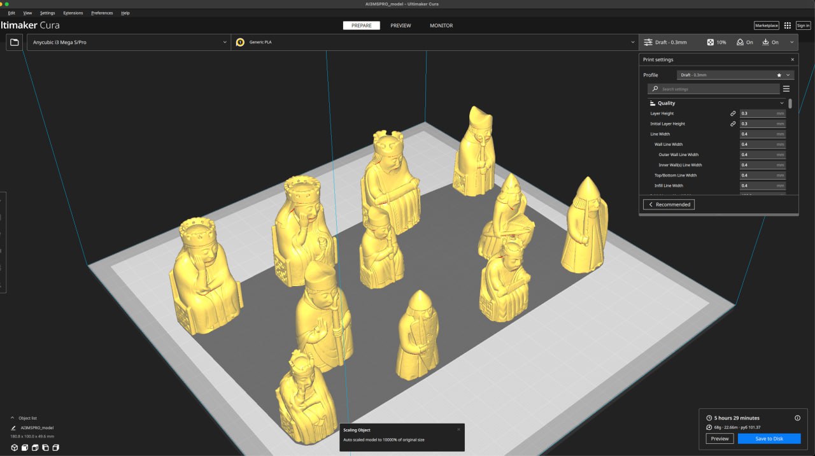Open the Anycubic i3 Mega S/Pro printer dropdown

(129, 42)
